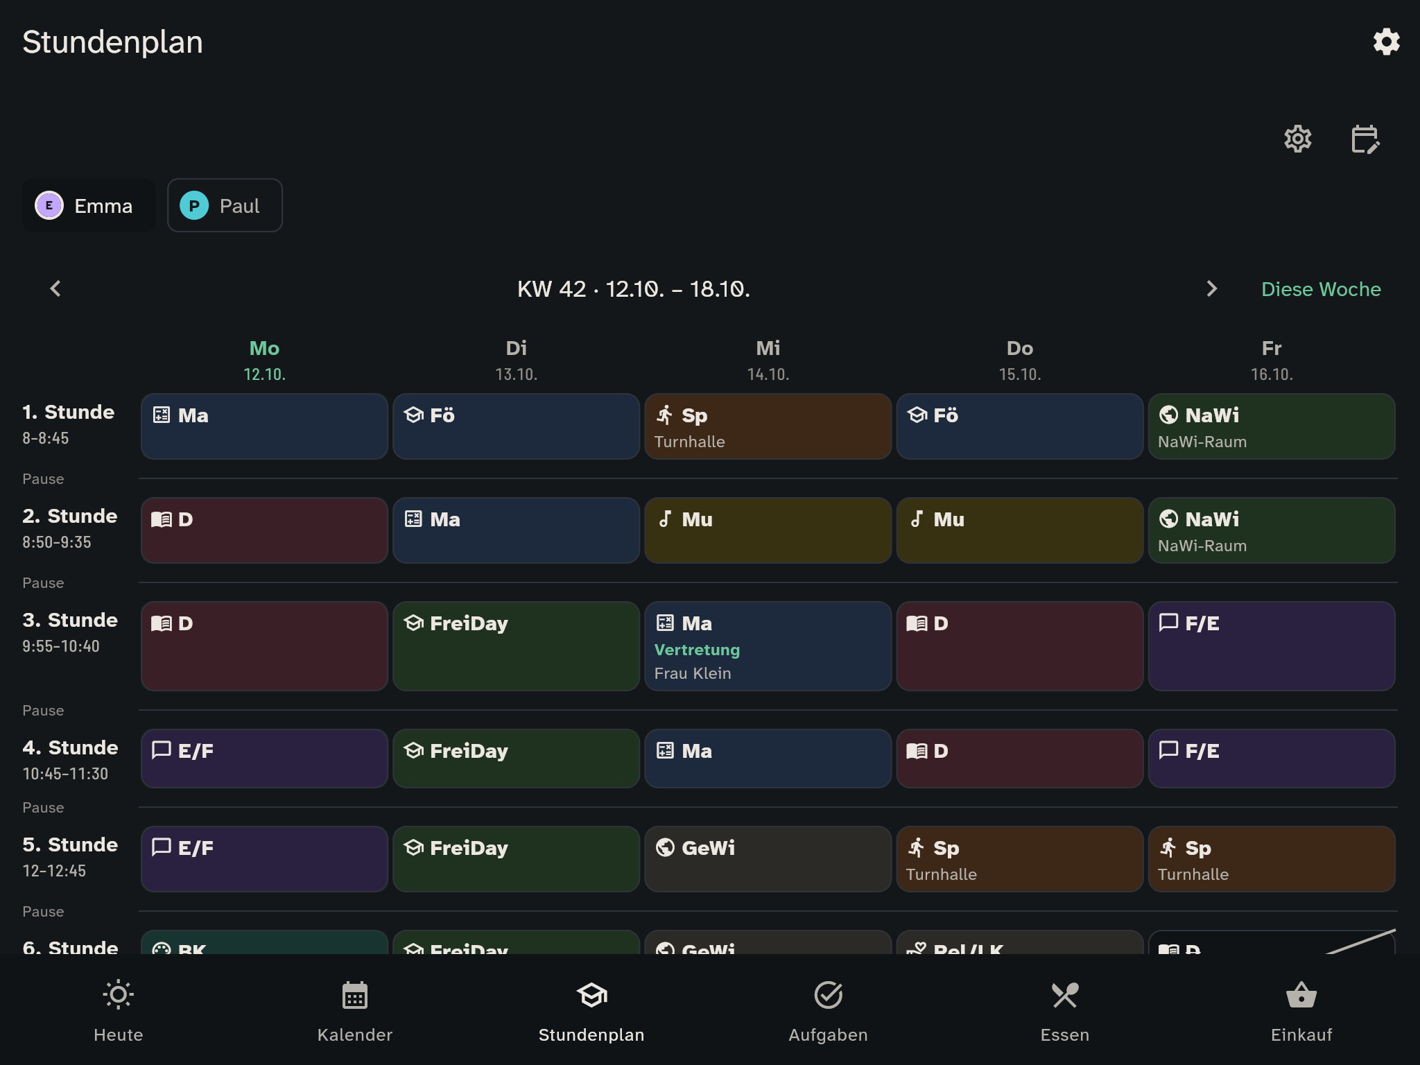Open Thursday 2. Stunde Mu lesson
Viewport: 1420px width, 1065px height.
(1020, 530)
